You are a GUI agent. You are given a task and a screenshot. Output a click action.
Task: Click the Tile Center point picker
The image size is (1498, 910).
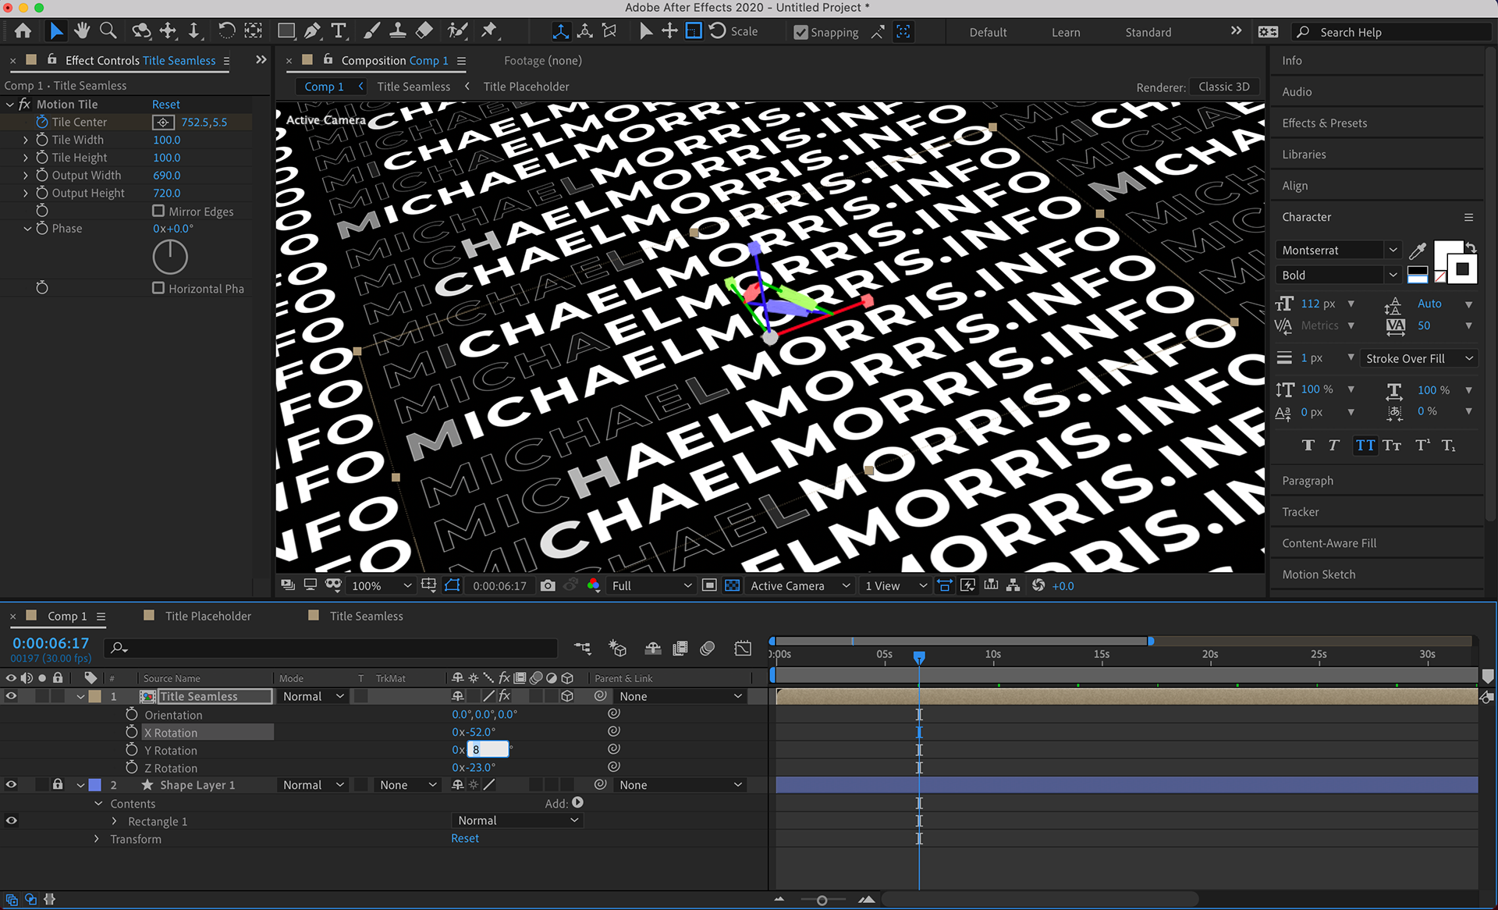(162, 122)
